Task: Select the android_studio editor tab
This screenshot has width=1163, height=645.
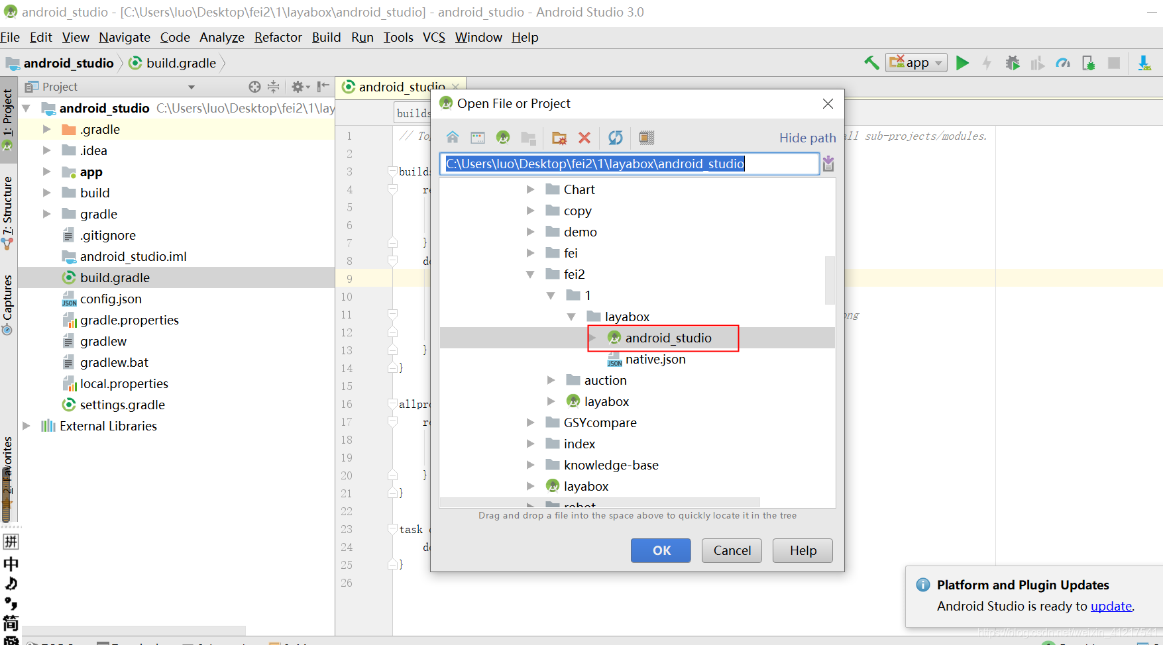Action: (402, 87)
